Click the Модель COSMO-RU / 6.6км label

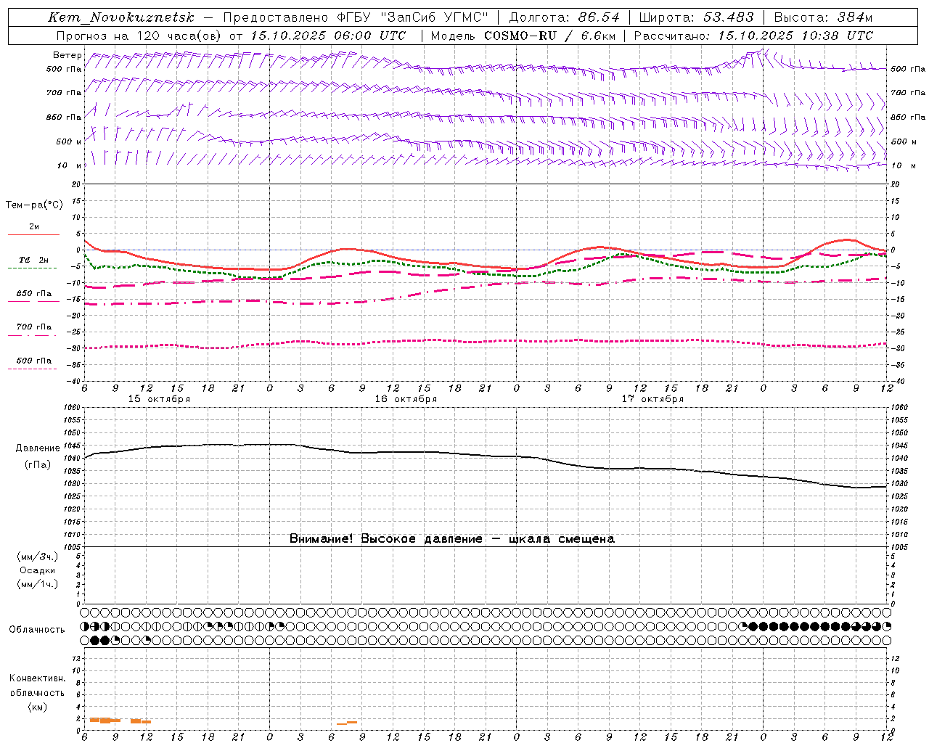523,36
